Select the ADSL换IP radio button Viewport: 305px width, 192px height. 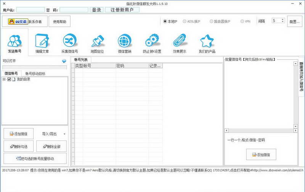pyautogui.click(x=185, y=21)
